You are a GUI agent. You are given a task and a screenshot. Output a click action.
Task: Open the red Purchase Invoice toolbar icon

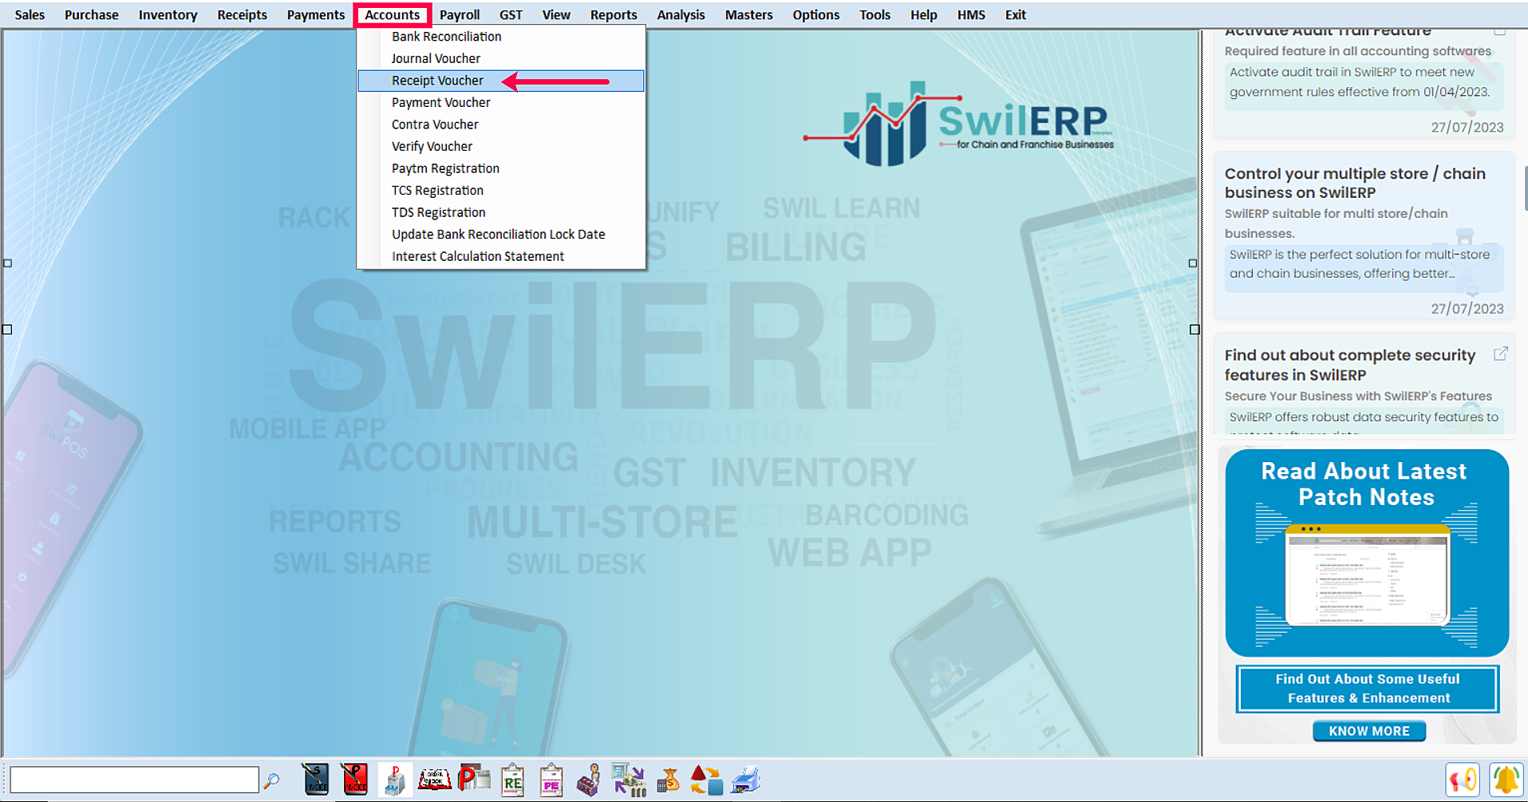[354, 780]
